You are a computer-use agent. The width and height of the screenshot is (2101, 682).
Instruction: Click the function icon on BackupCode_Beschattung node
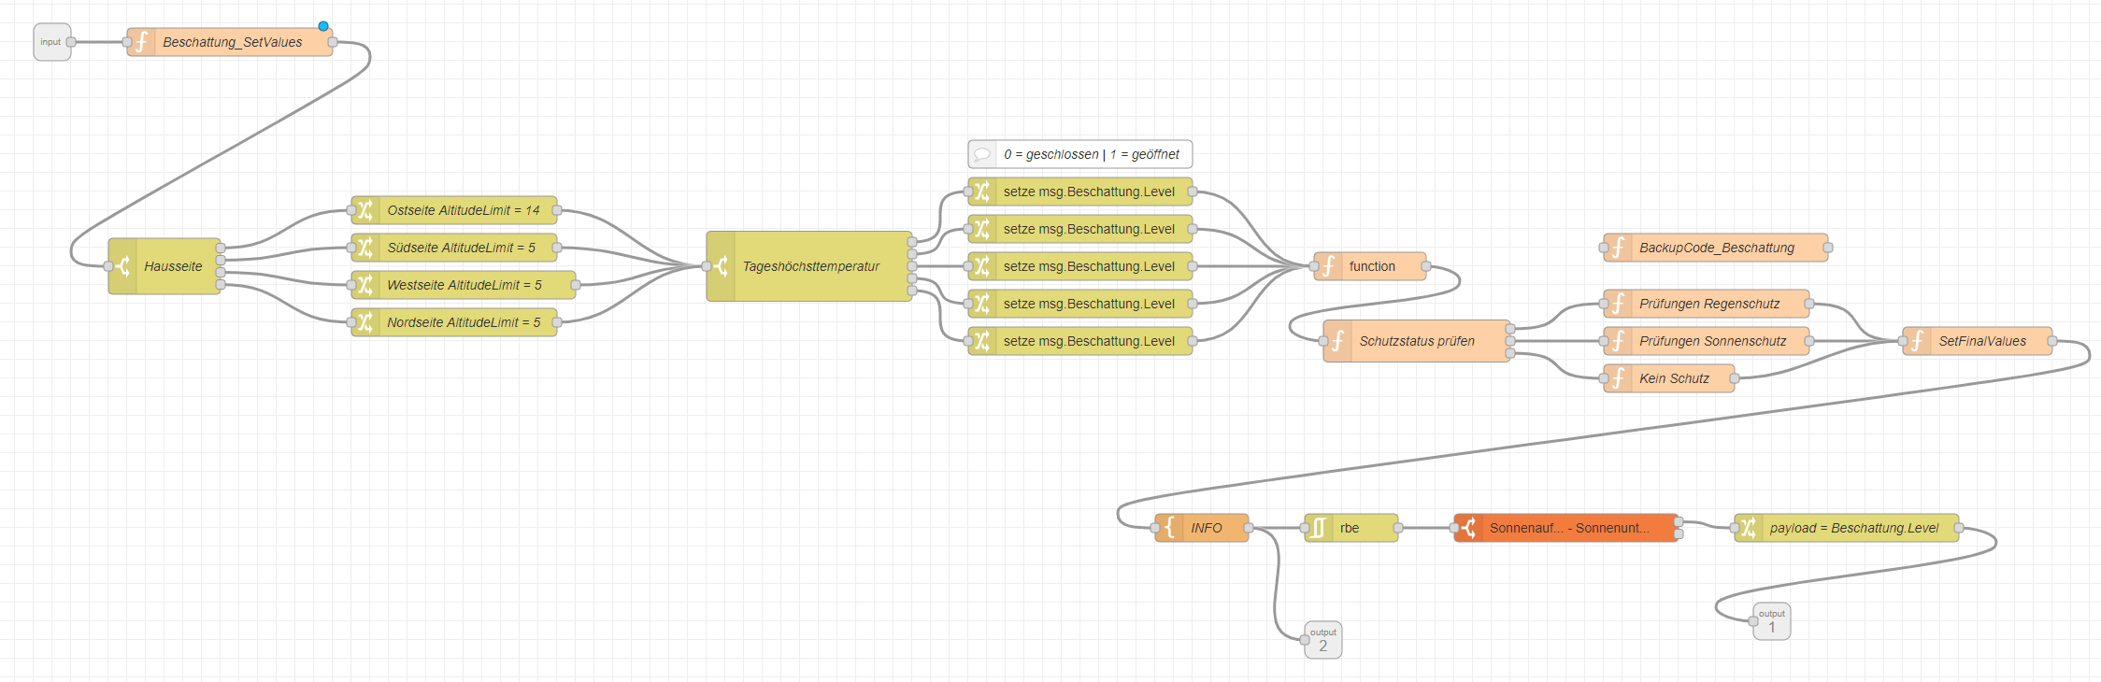coord(1619,248)
